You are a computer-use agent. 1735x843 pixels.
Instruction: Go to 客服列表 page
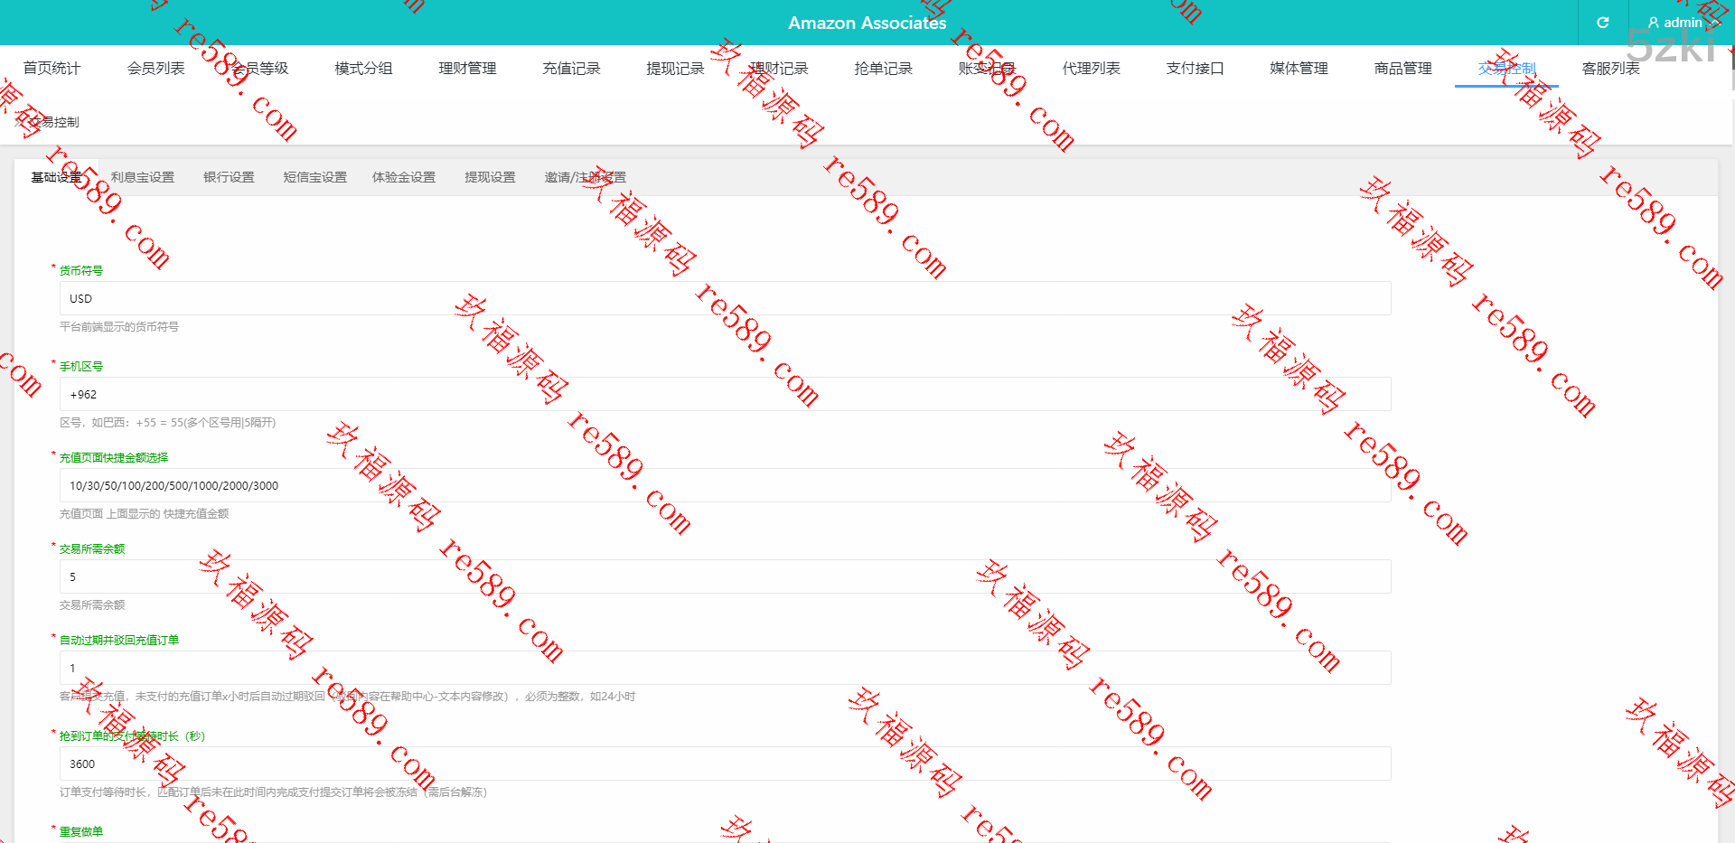[1610, 69]
